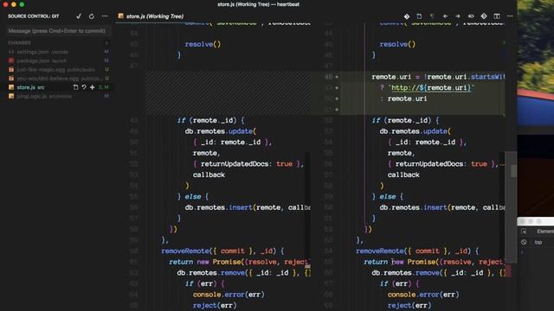Click 'removeRemote' in the right diff pane

click(x=380, y=251)
